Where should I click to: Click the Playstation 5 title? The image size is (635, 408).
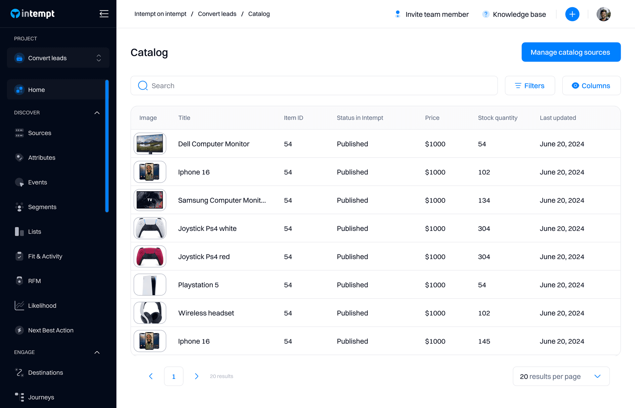pos(198,285)
